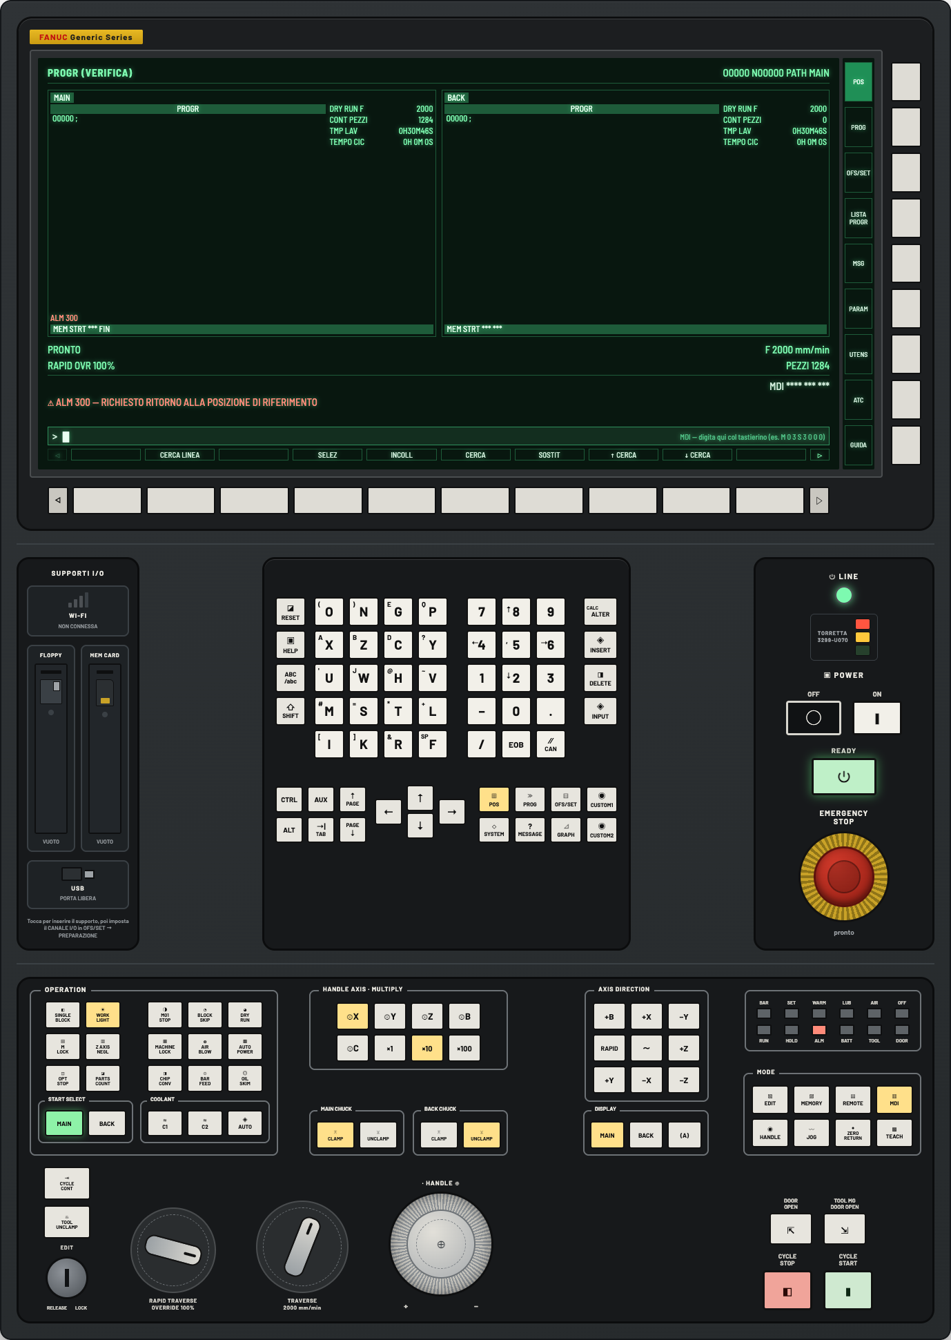Click the DOOR OPEN button
The height and width of the screenshot is (1340, 951).
point(791,1229)
